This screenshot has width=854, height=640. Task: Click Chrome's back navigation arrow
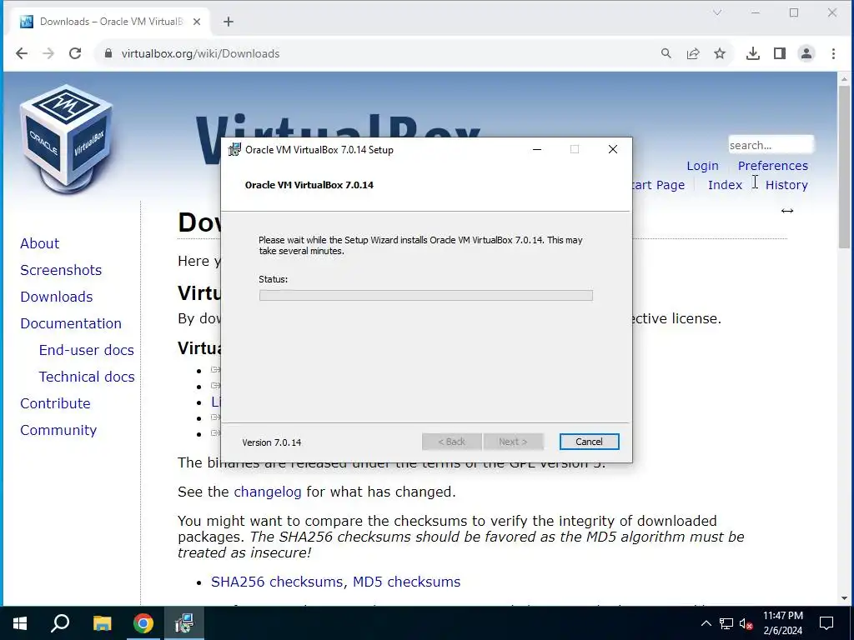[22, 53]
